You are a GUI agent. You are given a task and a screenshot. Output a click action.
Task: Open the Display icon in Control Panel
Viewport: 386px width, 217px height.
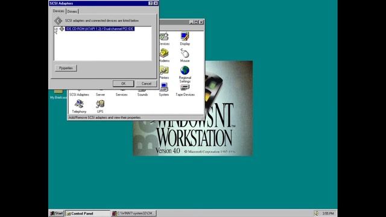coord(185,37)
